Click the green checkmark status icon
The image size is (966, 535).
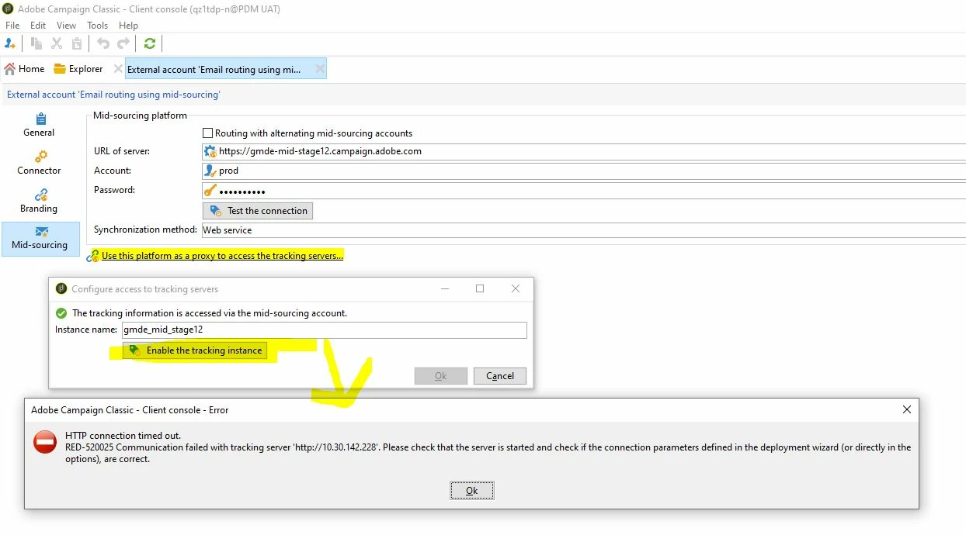pos(61,313)
